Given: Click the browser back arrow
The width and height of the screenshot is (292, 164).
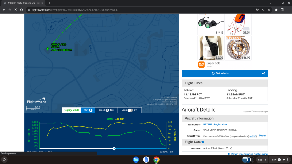Looking at the screenshot, I should point(4,10).
